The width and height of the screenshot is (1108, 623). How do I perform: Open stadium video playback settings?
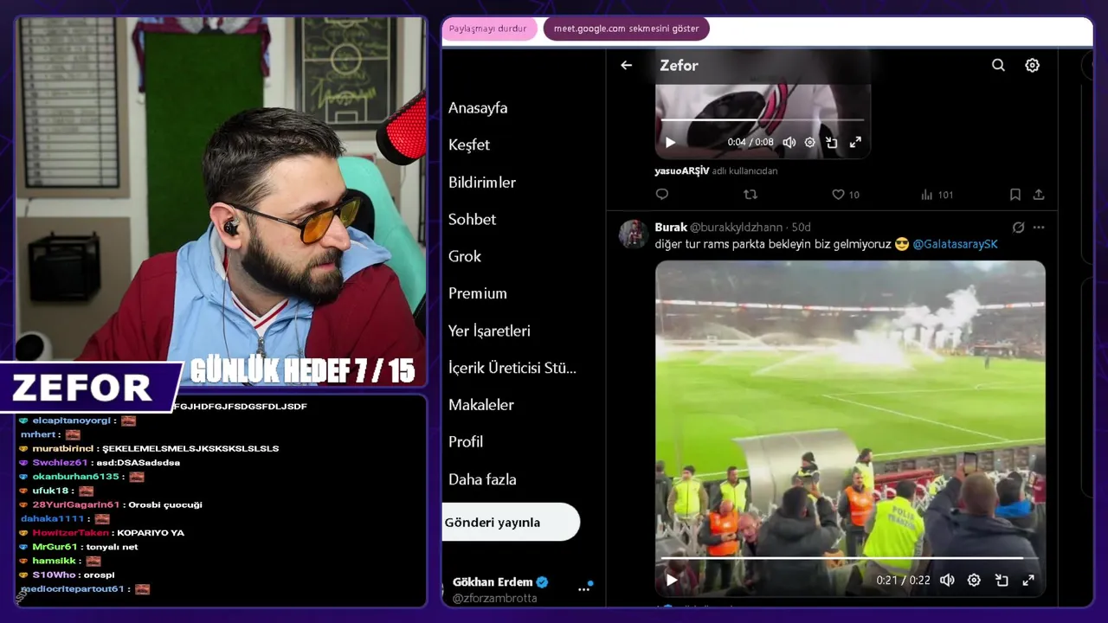pos(974,580)
